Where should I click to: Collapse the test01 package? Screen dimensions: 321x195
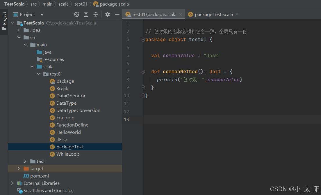click(x=38, y=74)
